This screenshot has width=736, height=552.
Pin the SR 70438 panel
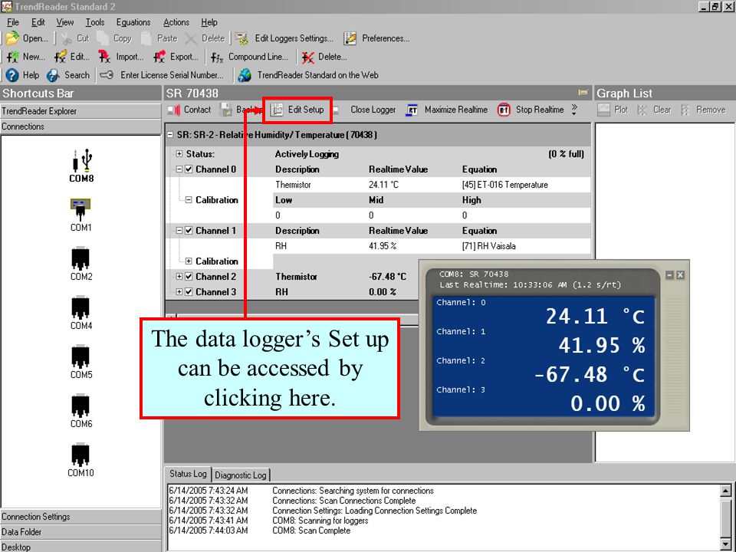click(x=583, y=93)
